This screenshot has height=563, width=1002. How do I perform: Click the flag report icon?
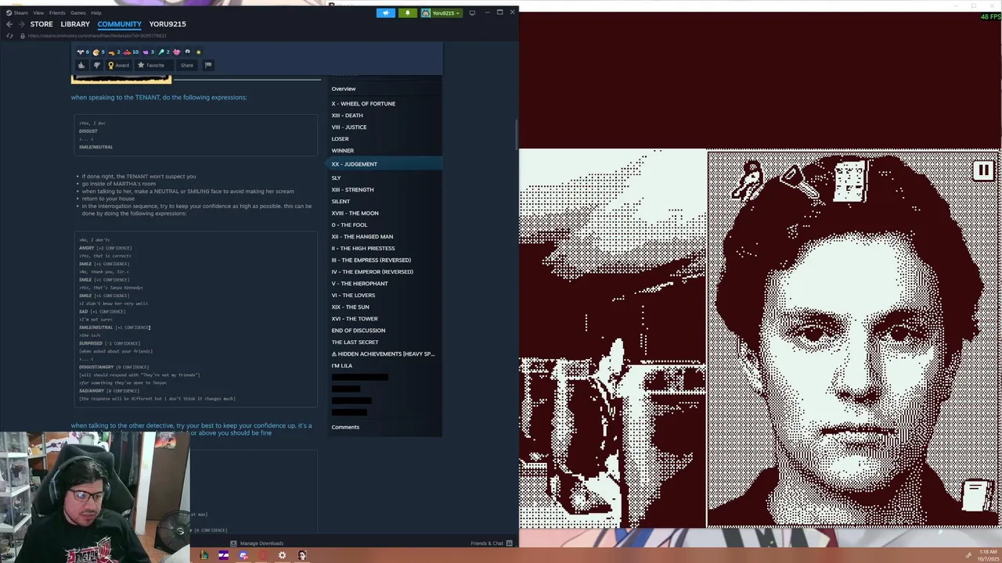(208, 66)
